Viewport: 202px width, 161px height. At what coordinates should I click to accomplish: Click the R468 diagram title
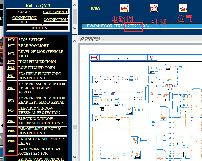(95, 8)
